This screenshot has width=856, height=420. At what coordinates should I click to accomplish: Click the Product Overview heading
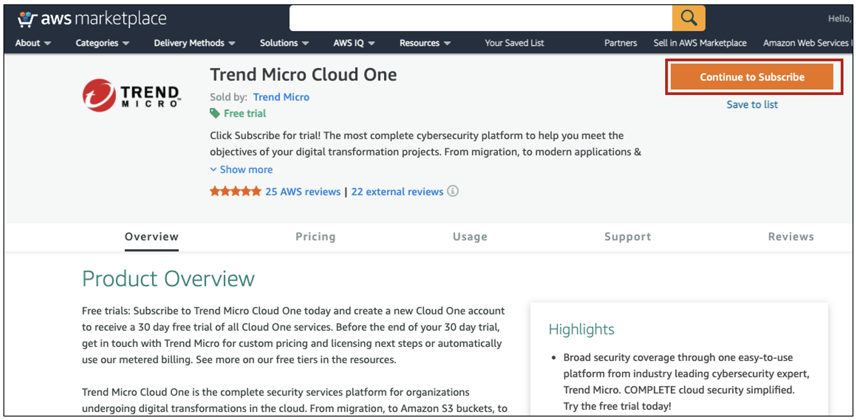coord(168,279)
